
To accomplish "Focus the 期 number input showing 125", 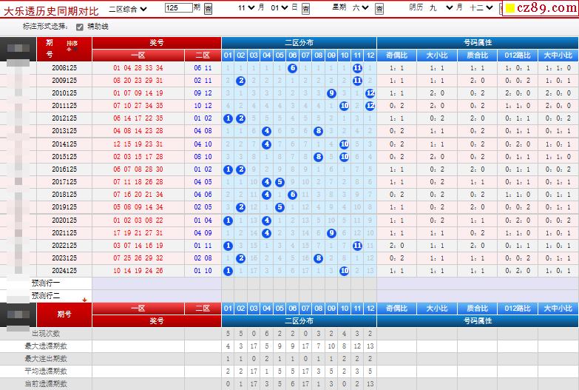I will click(179, 7).
